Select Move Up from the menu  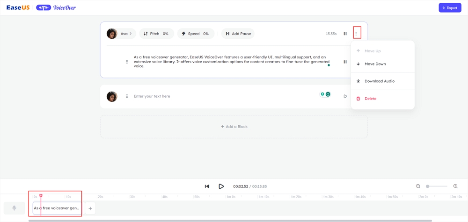click(x=383, y=51)
